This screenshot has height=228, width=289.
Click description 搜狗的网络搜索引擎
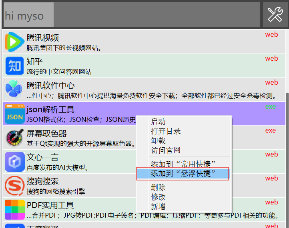pos(56,191)
